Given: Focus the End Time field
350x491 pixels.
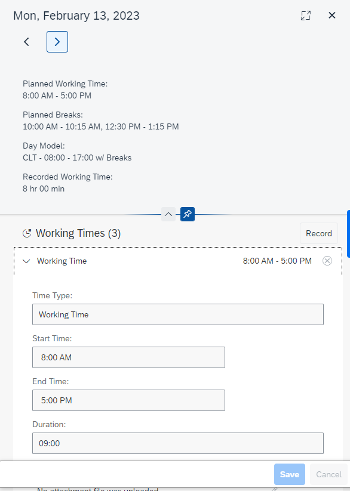Looking at the screenshot, I should pyautogui.click(x=128, y=400).
